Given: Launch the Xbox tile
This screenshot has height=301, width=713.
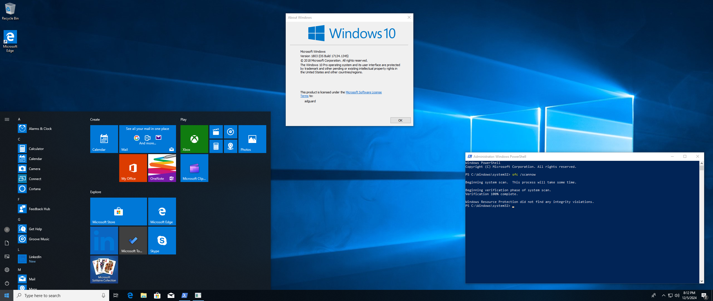Looking at the screenshot, I should 194,139.
